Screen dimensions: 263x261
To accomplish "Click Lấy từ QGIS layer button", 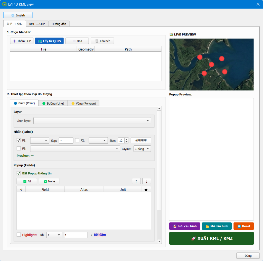I will click(49, 41).
